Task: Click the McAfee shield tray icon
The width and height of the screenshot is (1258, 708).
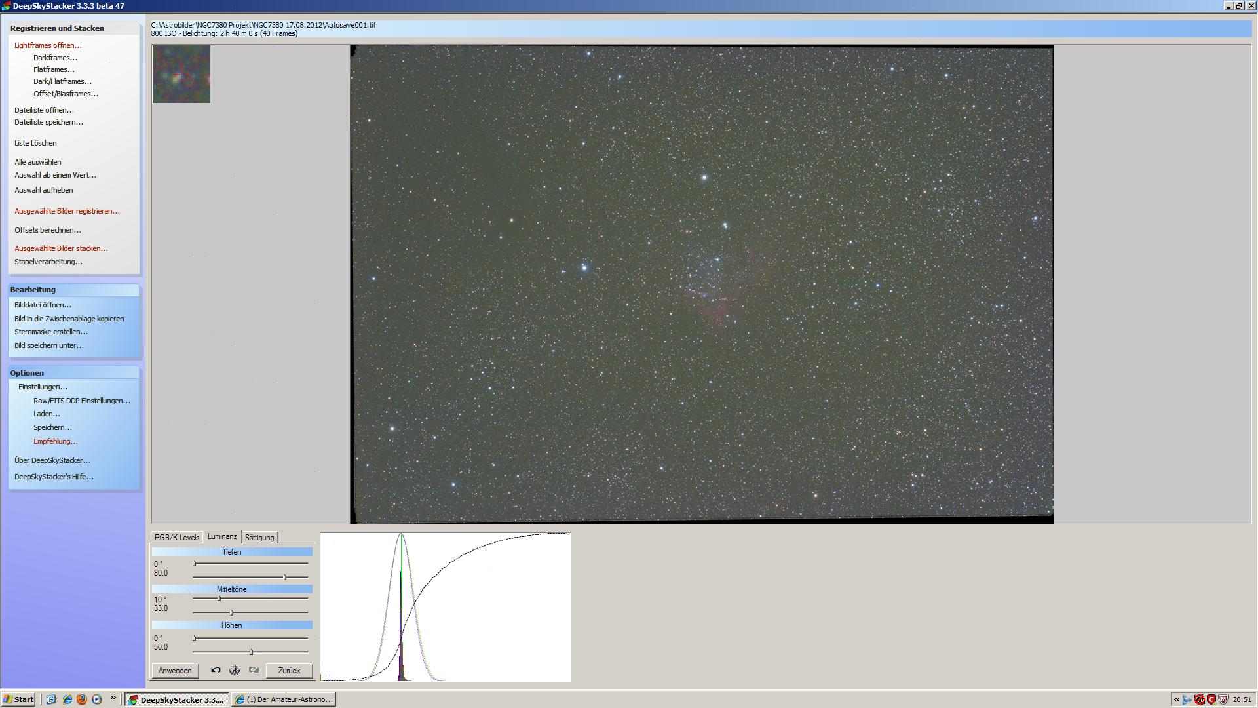Action: coord(1223,699)
